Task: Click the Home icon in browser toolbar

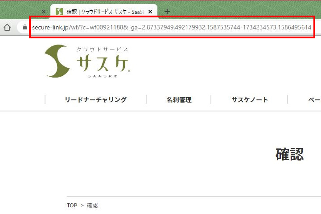Action: (7, 27)
